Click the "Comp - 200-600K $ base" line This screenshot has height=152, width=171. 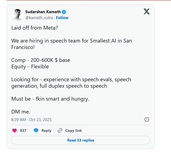click(41, 60)
